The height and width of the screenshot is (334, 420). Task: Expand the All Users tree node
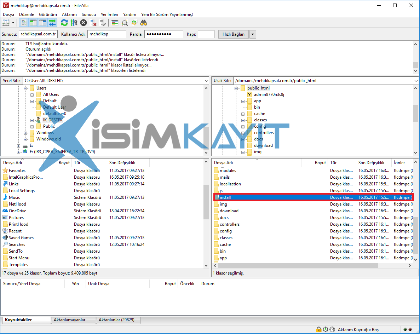coord(32,94)
